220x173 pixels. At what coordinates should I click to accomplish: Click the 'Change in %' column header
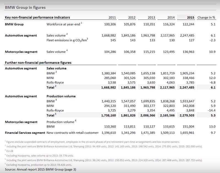tap(206, 18)
